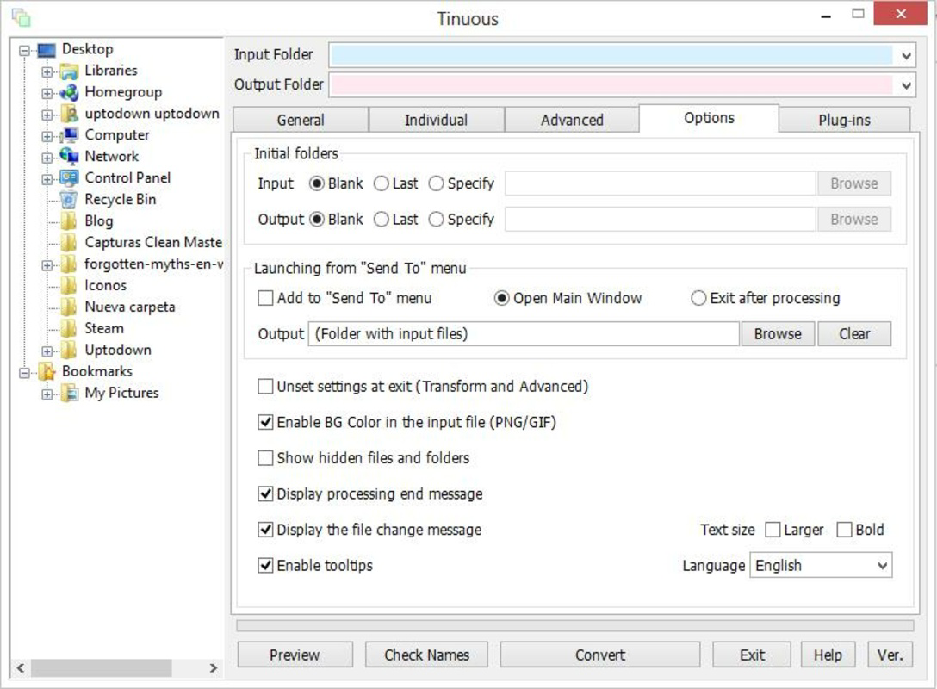This screenshot has height=689, width=937.
Task: Check Show hidden files and folders
Action: click(x=265, y=457)
